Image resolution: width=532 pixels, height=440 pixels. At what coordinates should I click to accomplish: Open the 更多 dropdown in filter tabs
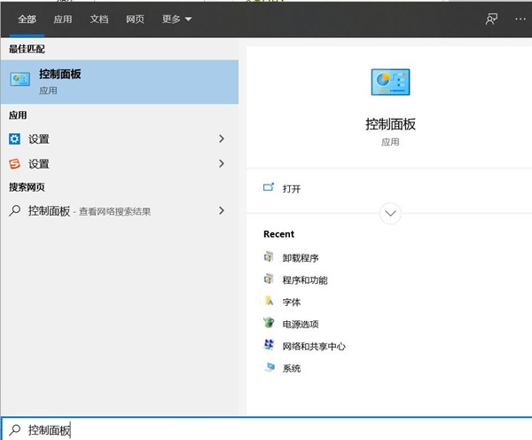click(x=176, y=19)
